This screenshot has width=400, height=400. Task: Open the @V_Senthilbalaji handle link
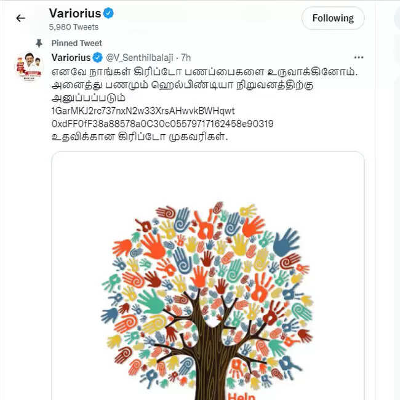pyautogui.click(x=140, y=58)
